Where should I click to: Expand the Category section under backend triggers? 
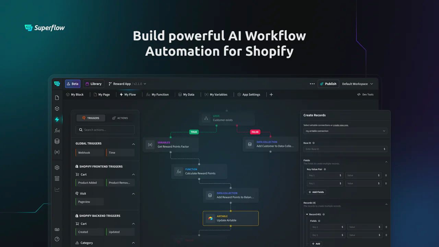pos(133,243)
